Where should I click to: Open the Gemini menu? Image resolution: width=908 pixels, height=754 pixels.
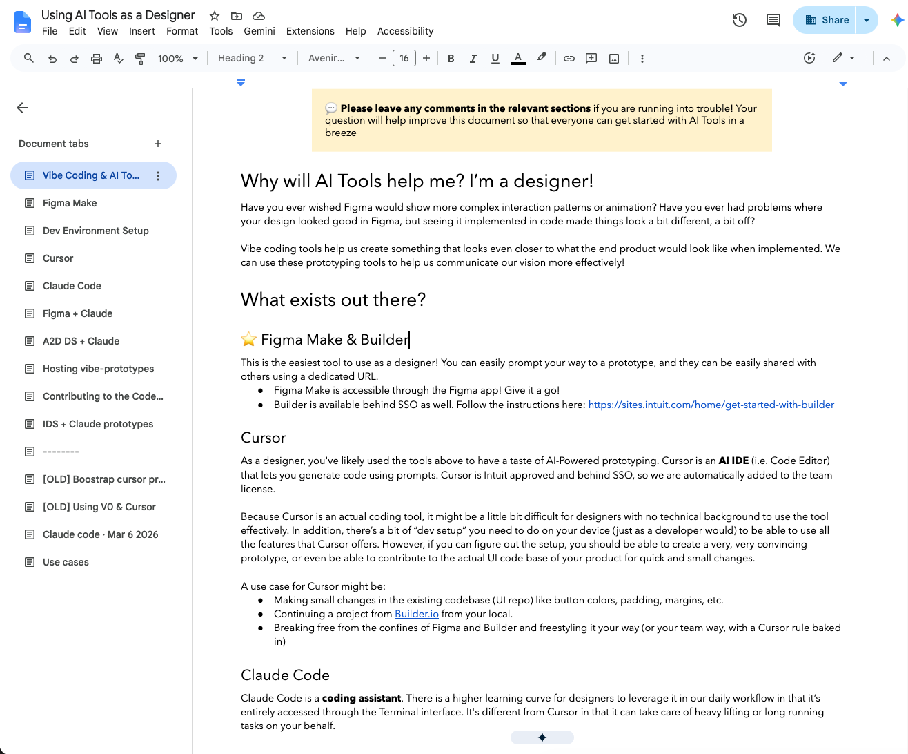(x=259, y=31)
